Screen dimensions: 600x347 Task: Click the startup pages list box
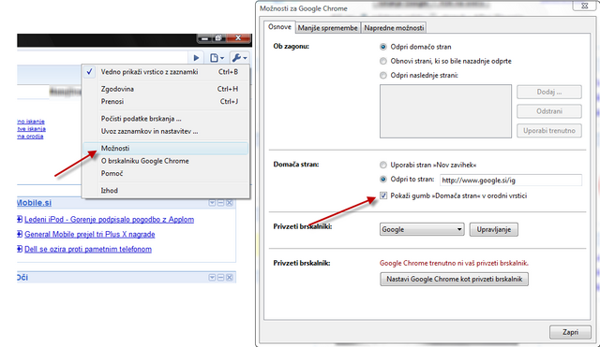coord(445,111)
